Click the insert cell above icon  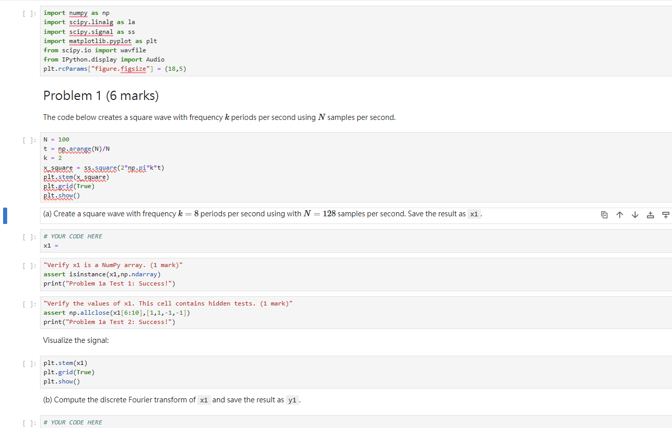pyautogui.click(x=650, y=215)
